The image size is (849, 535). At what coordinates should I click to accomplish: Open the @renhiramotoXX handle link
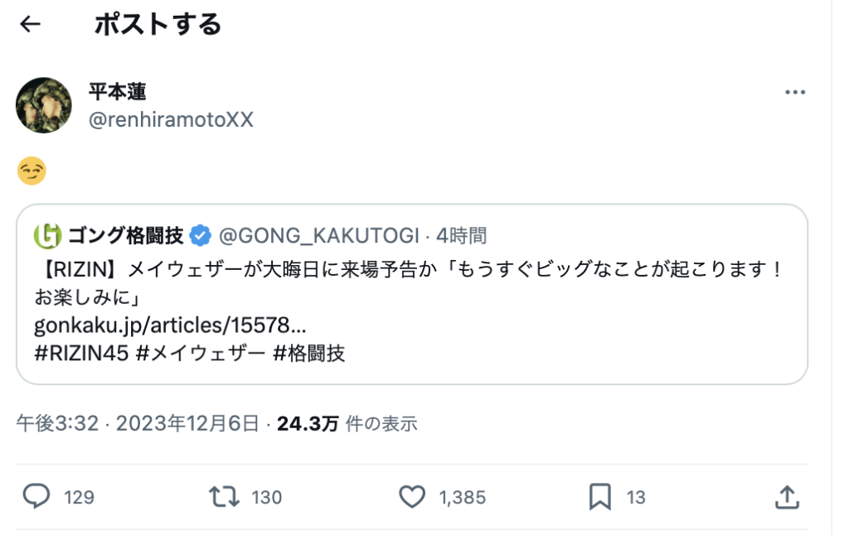click(171, 120)
